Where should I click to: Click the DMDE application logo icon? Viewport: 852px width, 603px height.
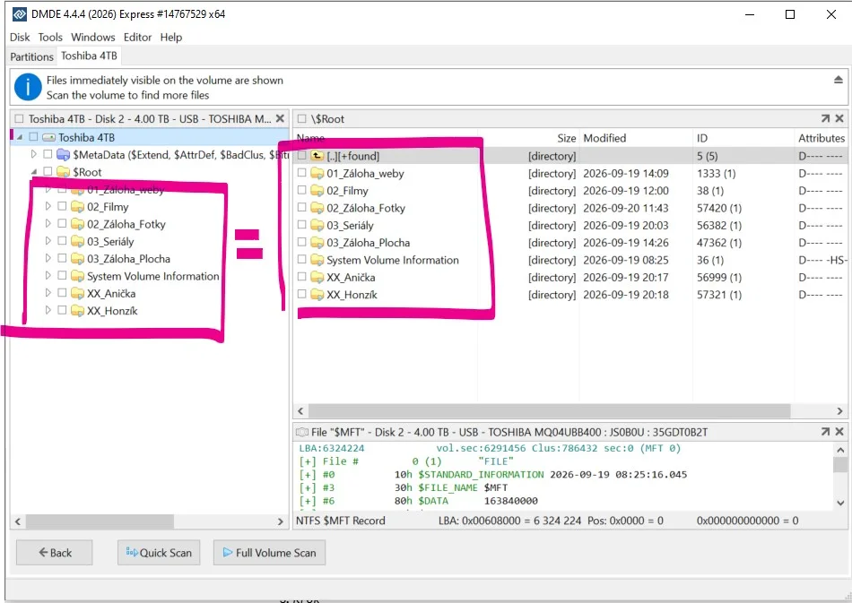coord(20,14)
